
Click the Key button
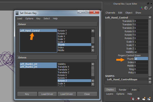pos(27,94)
